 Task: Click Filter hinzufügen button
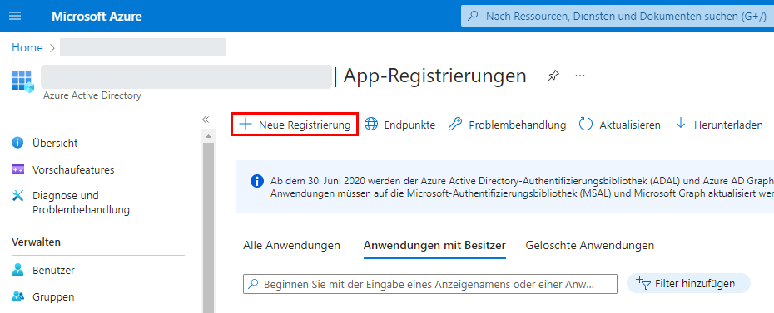click(x=688, y=283)
